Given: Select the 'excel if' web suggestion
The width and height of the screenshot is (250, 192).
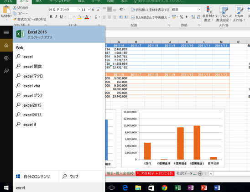Looking at the screenshot, I should (x=59, y=125).
